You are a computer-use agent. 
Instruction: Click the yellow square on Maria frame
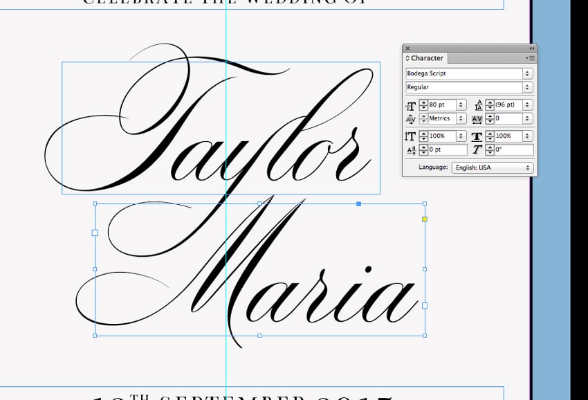(x=425, y=219)
